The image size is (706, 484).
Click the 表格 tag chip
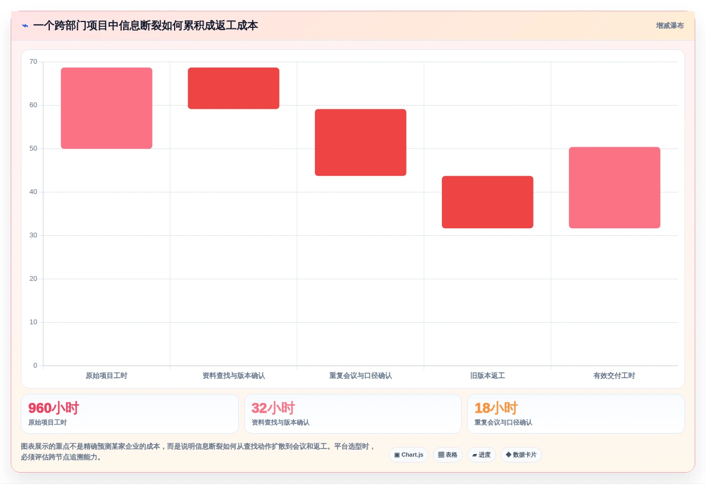point(448,455)
